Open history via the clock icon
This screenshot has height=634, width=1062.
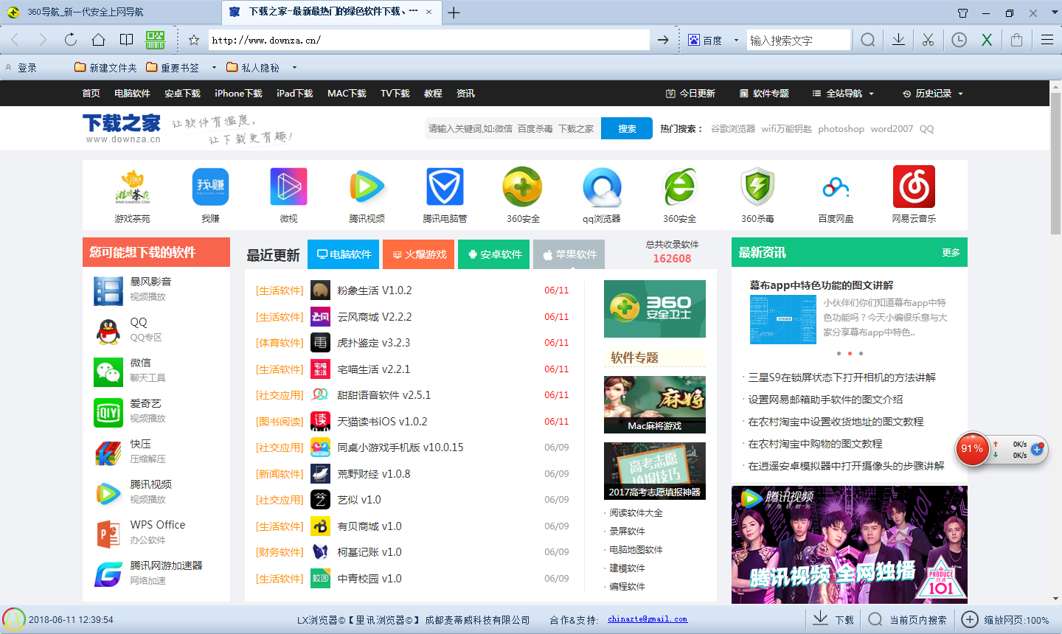pos(959,40)
